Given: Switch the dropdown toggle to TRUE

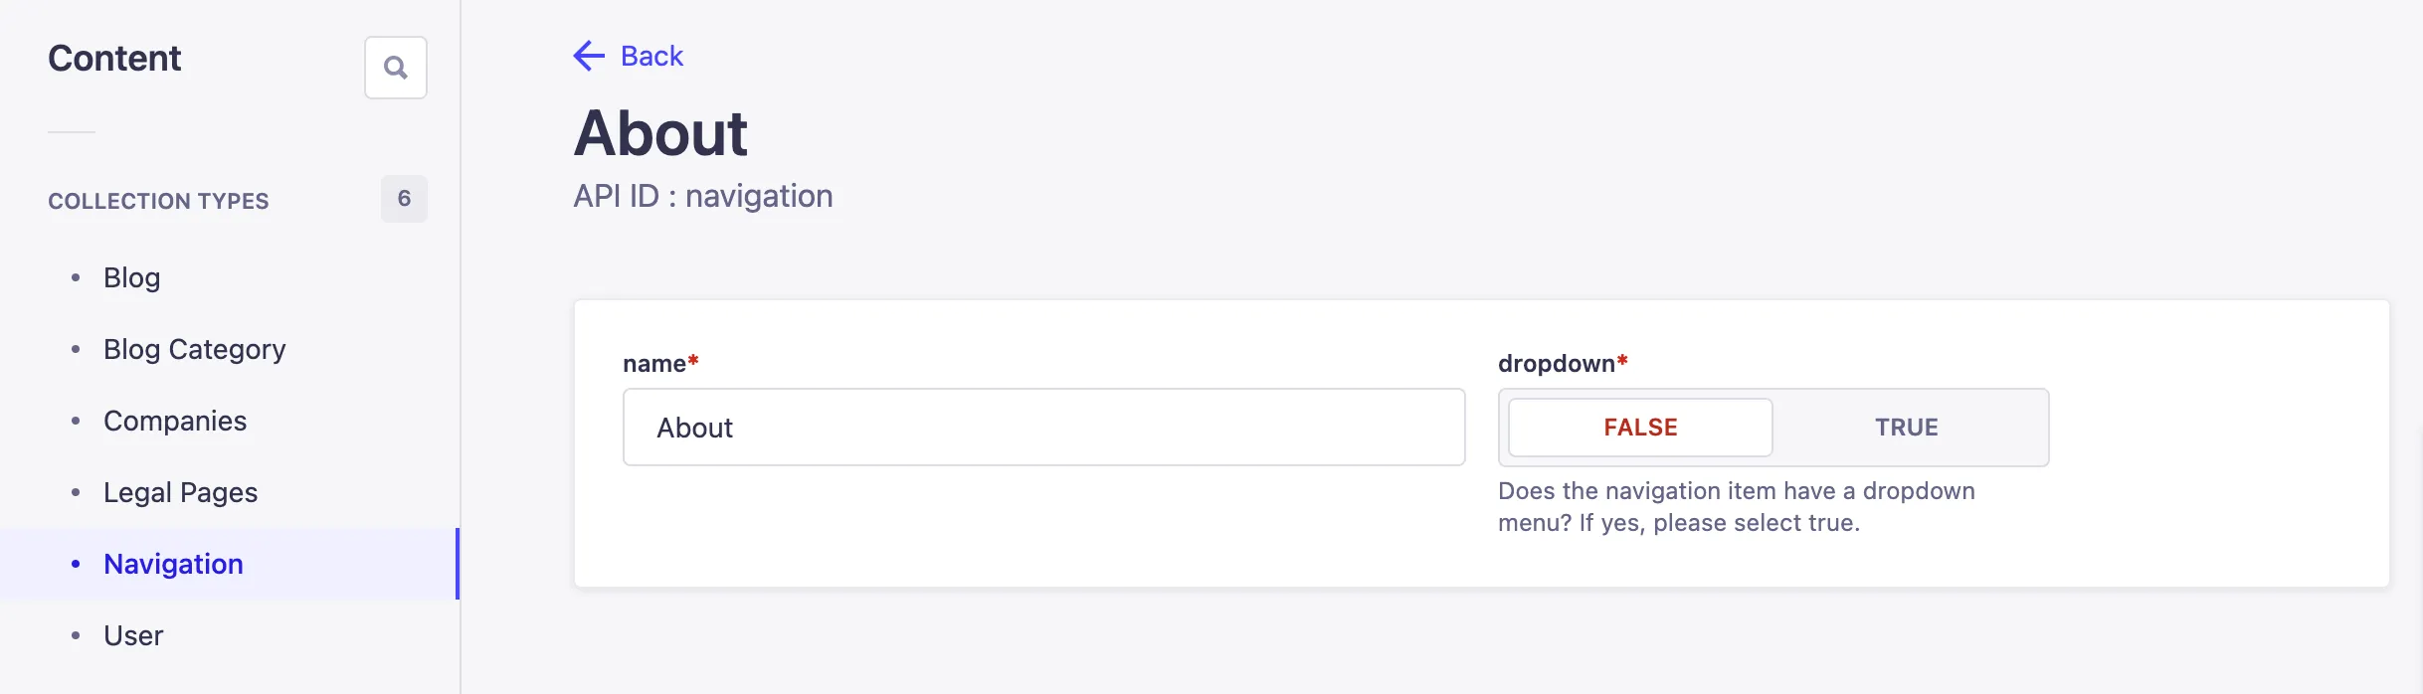Looking at the screenshot, I should point(1907,428).
